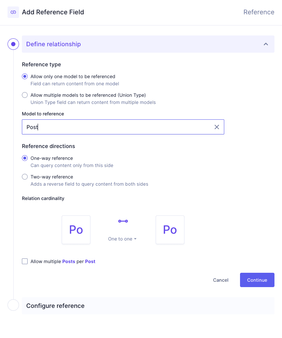The image size is (282, 338).
Task: Expand the Configure reference section
Action: pos(148,306)
